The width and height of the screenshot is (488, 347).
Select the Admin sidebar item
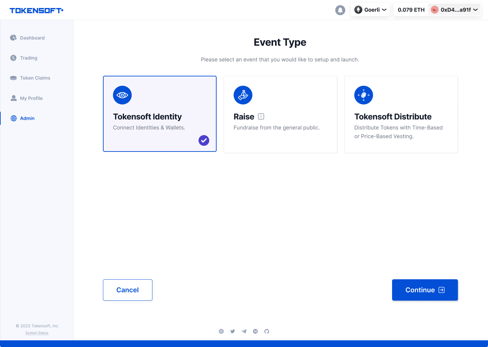[x=27, y=118]
